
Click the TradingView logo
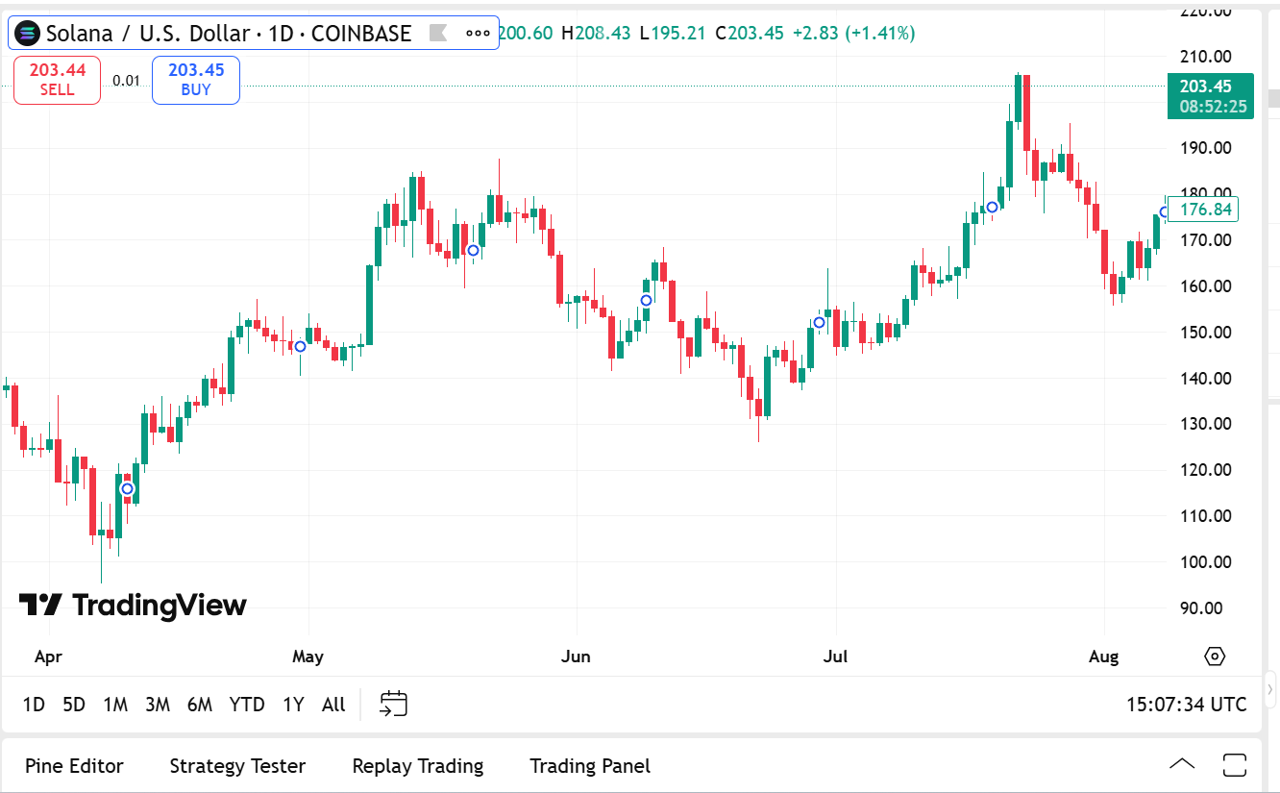(133, 605)
